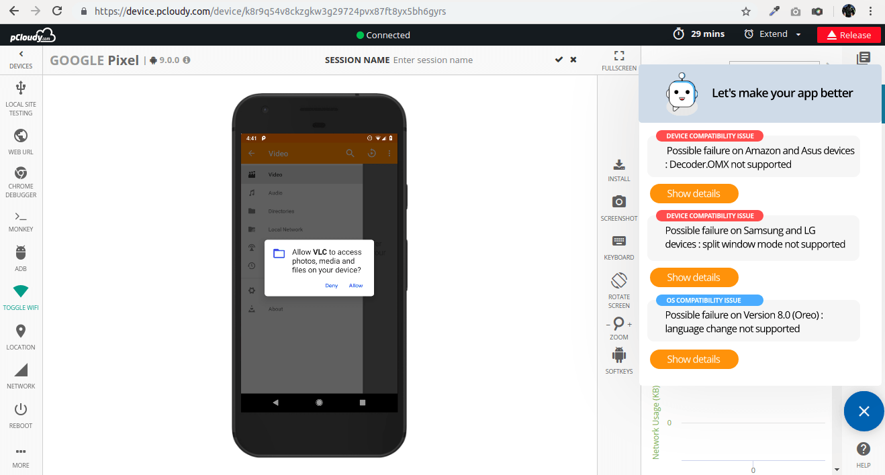Release the device

[849, 35]
